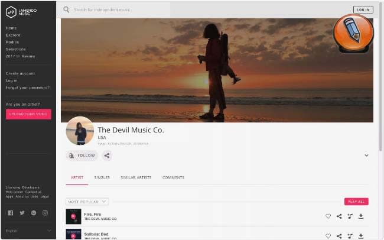The image size is (384, 240).
Task: Open the Apps footer link
Action: click(9, 197)
